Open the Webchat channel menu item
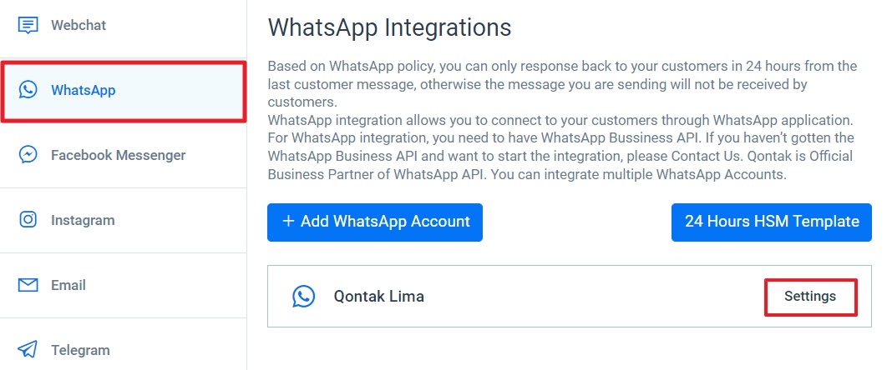Viewport: 887px width, 370px height. 79,25
